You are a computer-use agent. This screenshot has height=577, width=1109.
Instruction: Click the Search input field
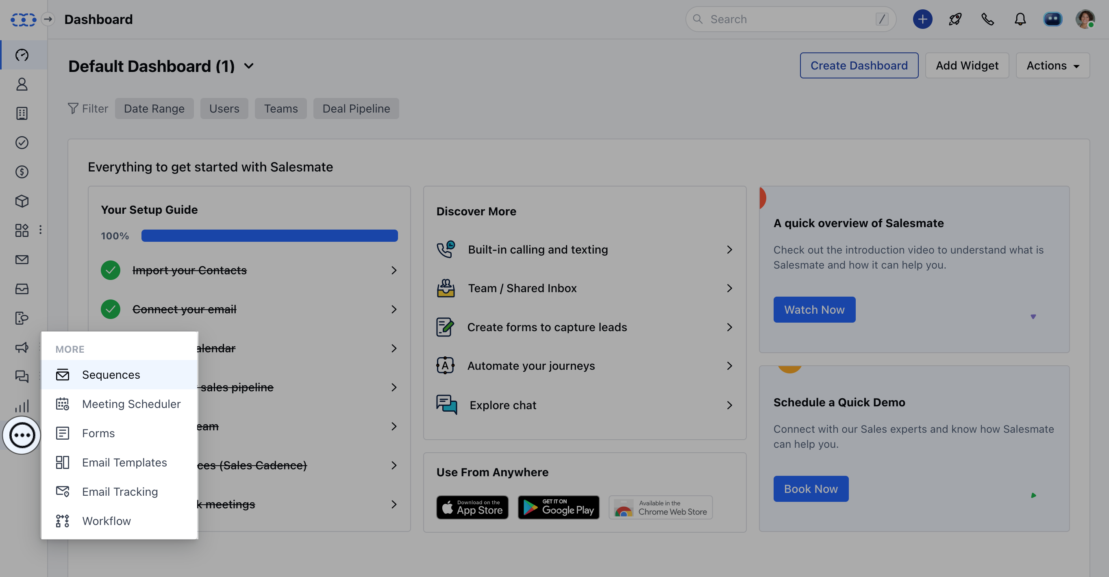pos(790,20)
